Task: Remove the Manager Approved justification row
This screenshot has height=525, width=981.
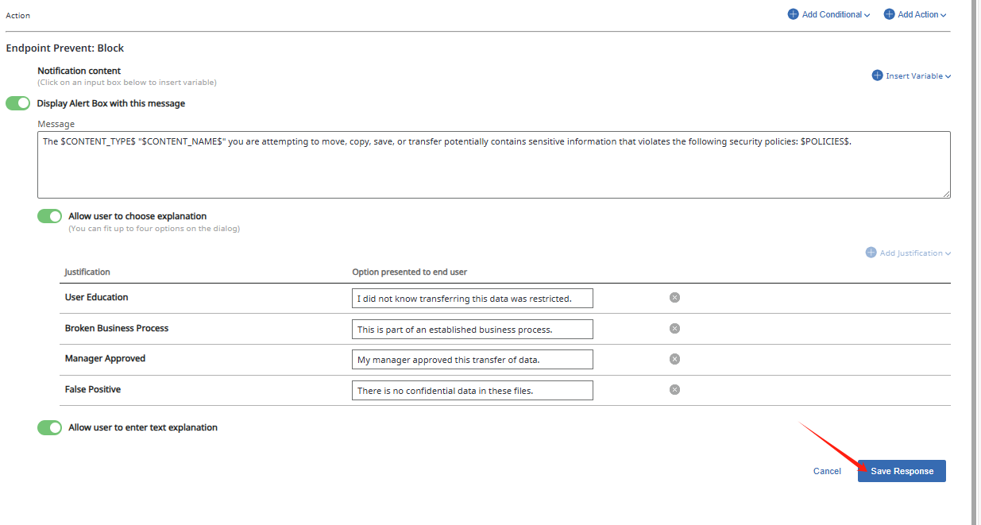Action: [674, 359]
